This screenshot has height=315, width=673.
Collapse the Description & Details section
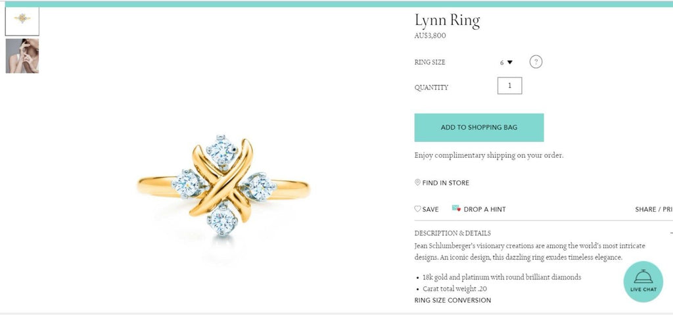(670, 233)
